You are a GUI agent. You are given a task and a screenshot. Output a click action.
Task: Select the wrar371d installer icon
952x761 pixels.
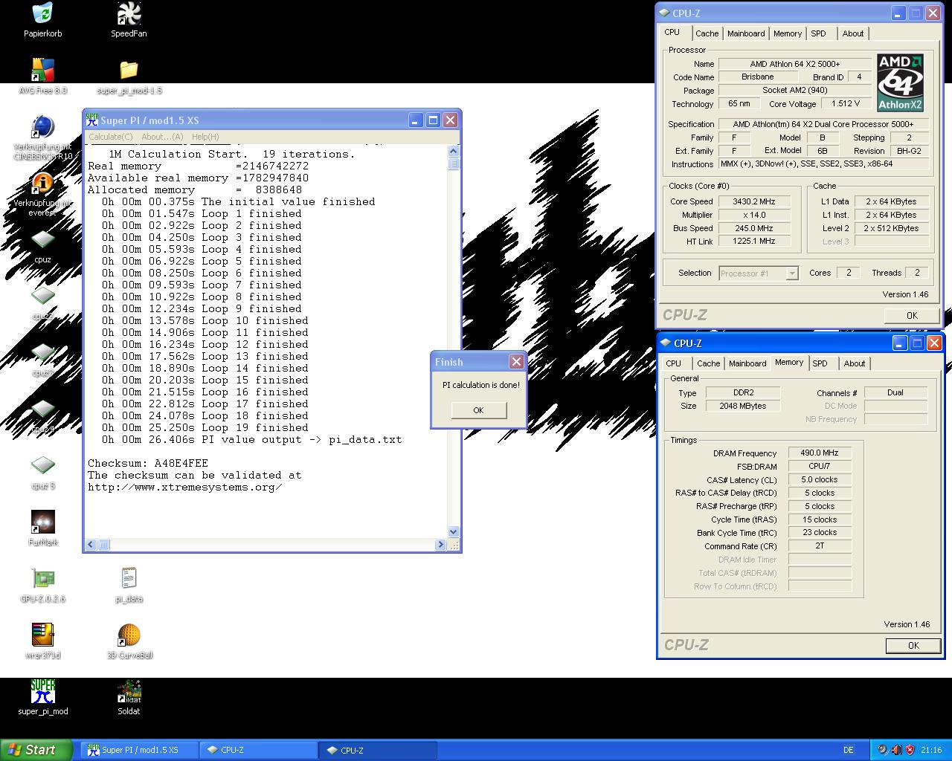pos(43,635)
